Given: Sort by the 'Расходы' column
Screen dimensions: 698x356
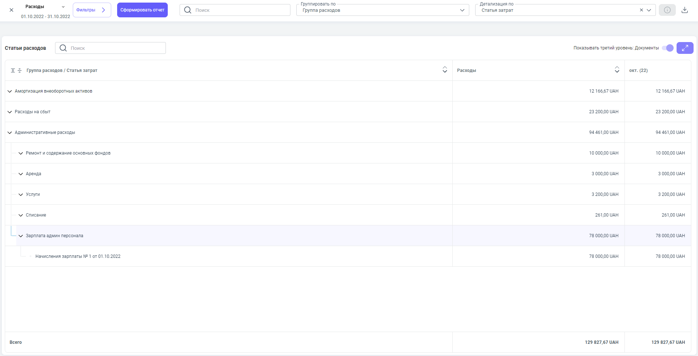Looking at the screenshot, I should click(617, 70).
